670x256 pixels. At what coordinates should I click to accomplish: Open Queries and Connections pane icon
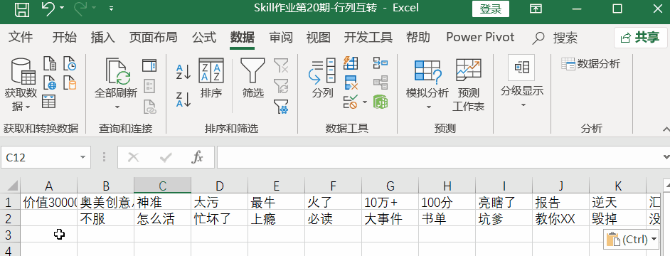click(149, 65)
